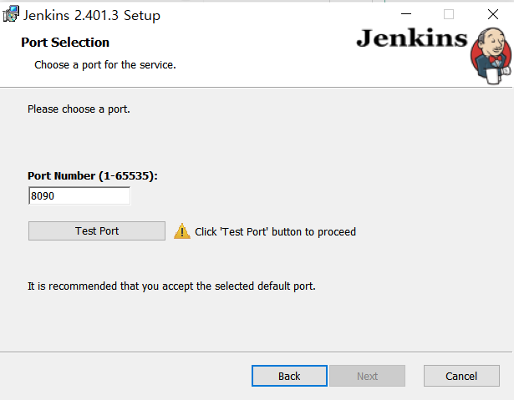This screenshot has width=514, height=400.
Task: Click the Jenkins butler mascot logo
Action: click(491, 56)
